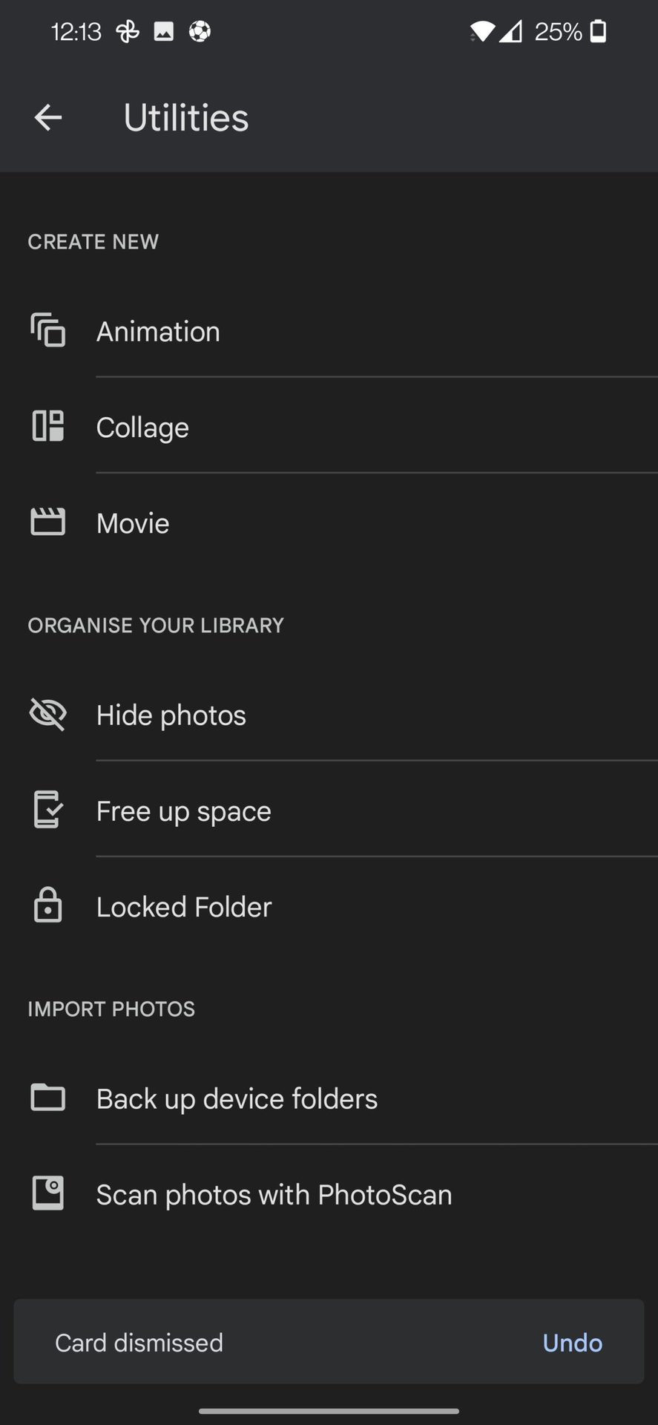Open the Locked Folder
Viewport: 658px width, 1425px height.
[x=184, y=907]
